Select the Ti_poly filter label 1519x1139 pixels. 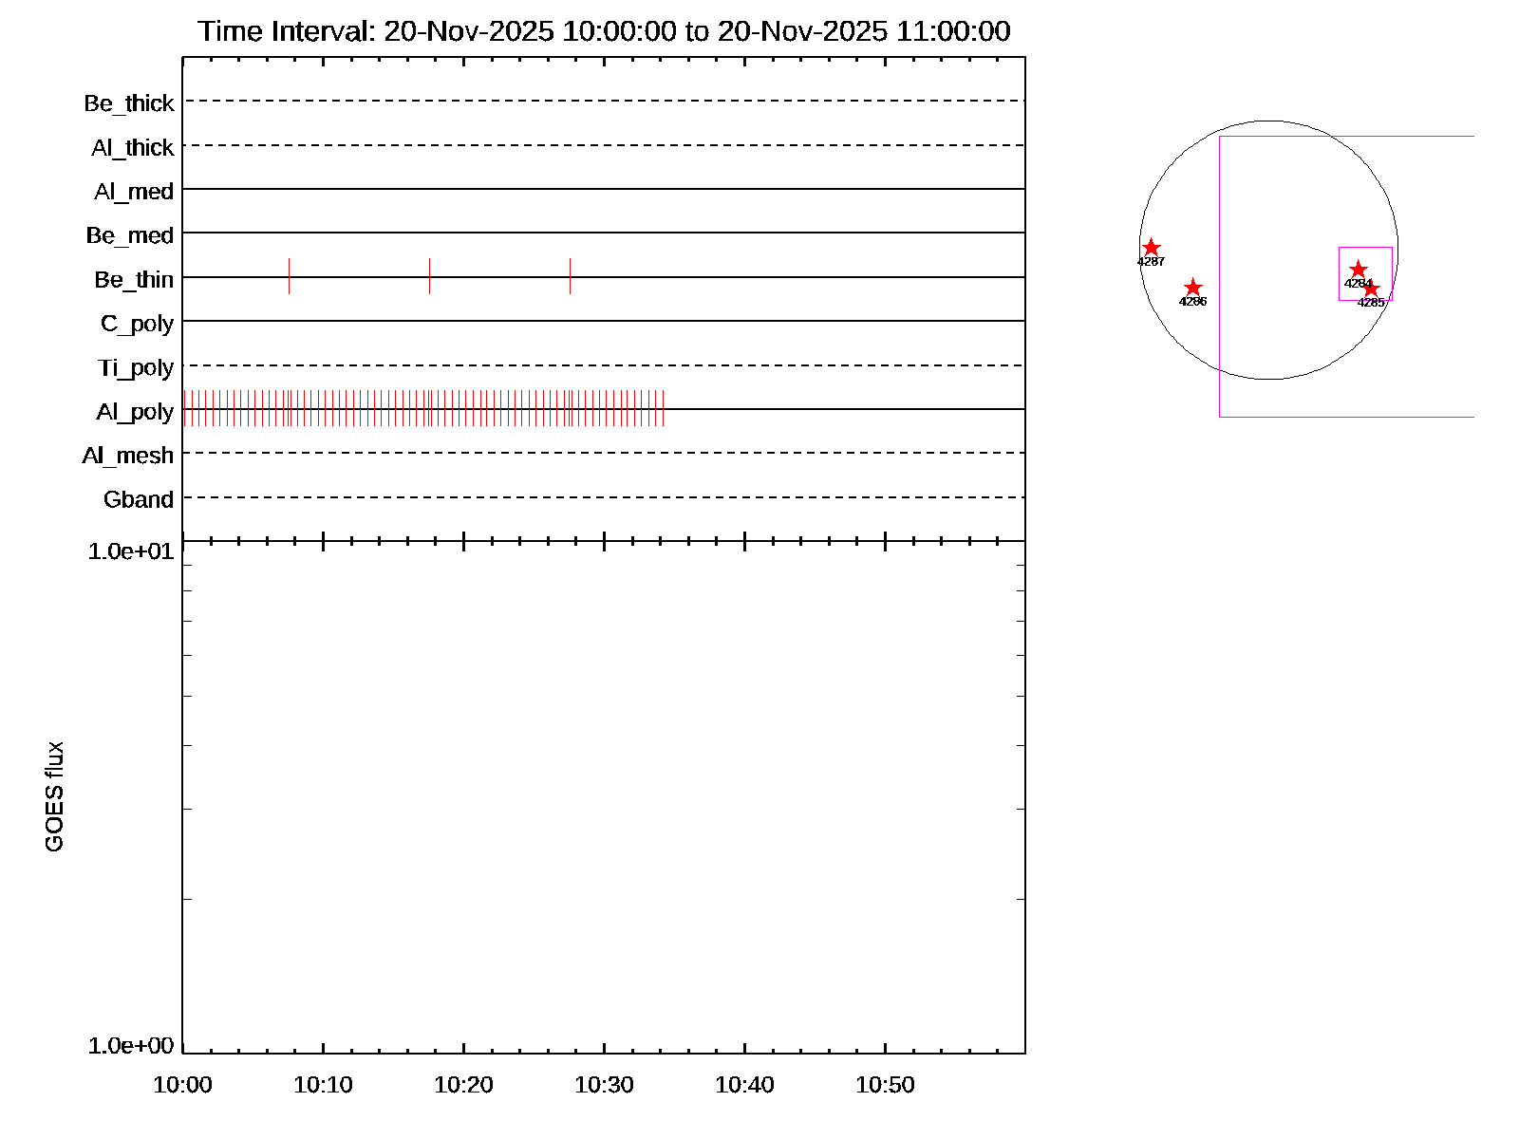(136, 367)
